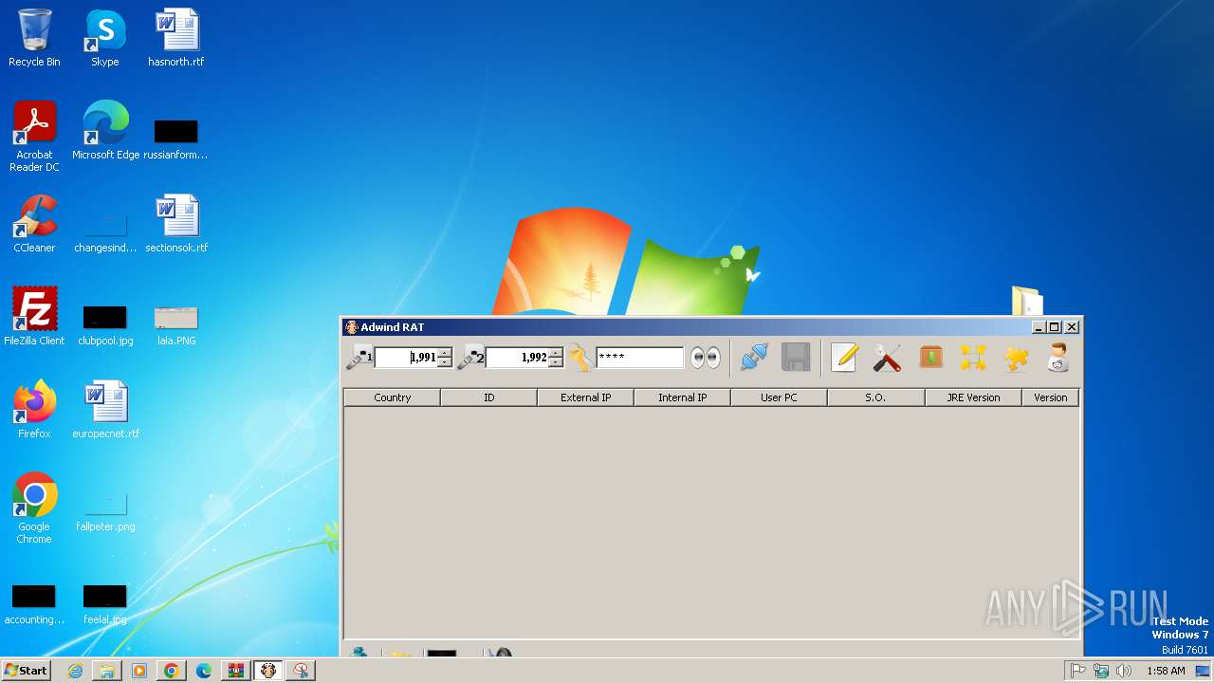Viewport: 1214px width, 683px height.
Task: Sort by the External IP column header
Action: (x=585, y=397)
